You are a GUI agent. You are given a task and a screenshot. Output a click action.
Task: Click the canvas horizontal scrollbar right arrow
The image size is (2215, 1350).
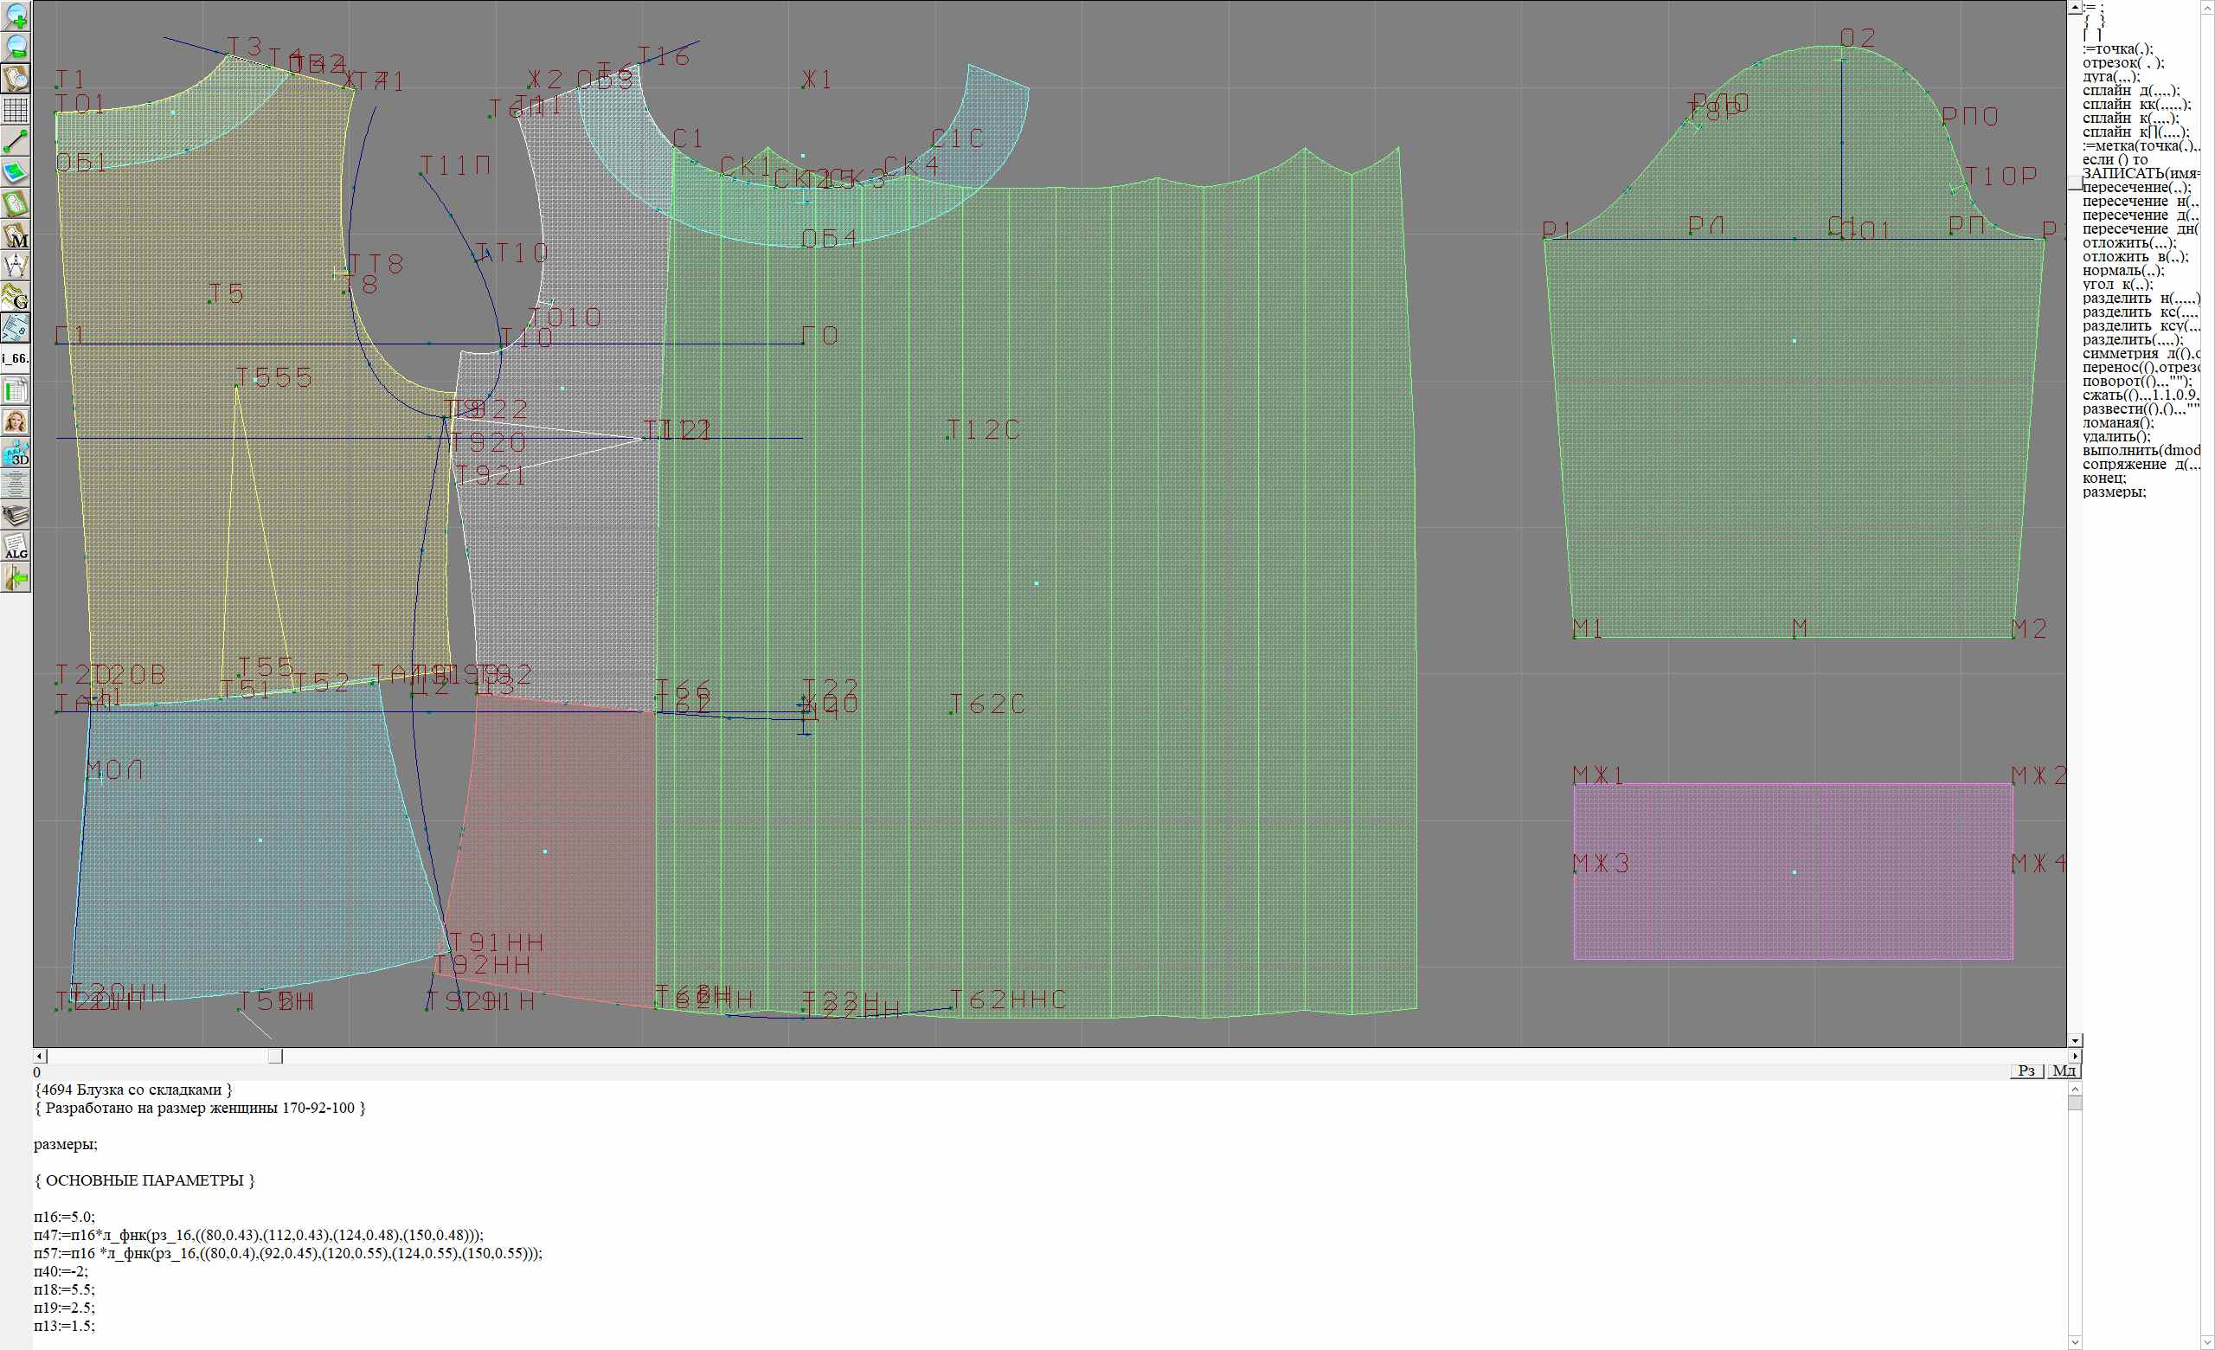tap(2075, 1056)
